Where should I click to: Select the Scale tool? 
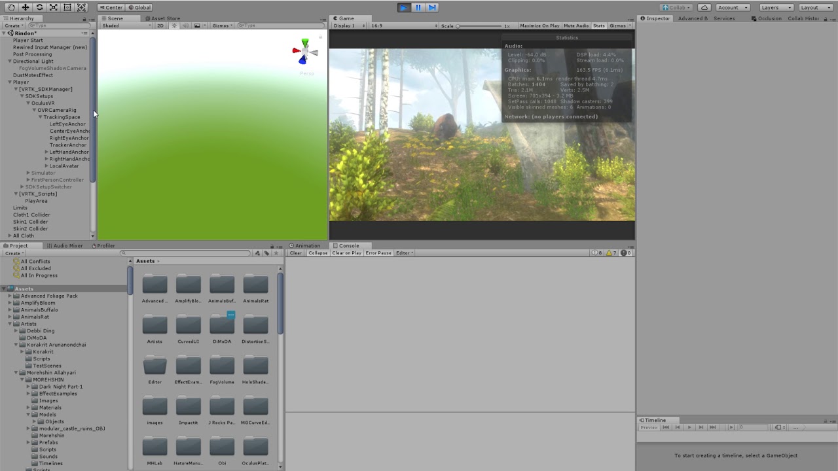[54, 7]
